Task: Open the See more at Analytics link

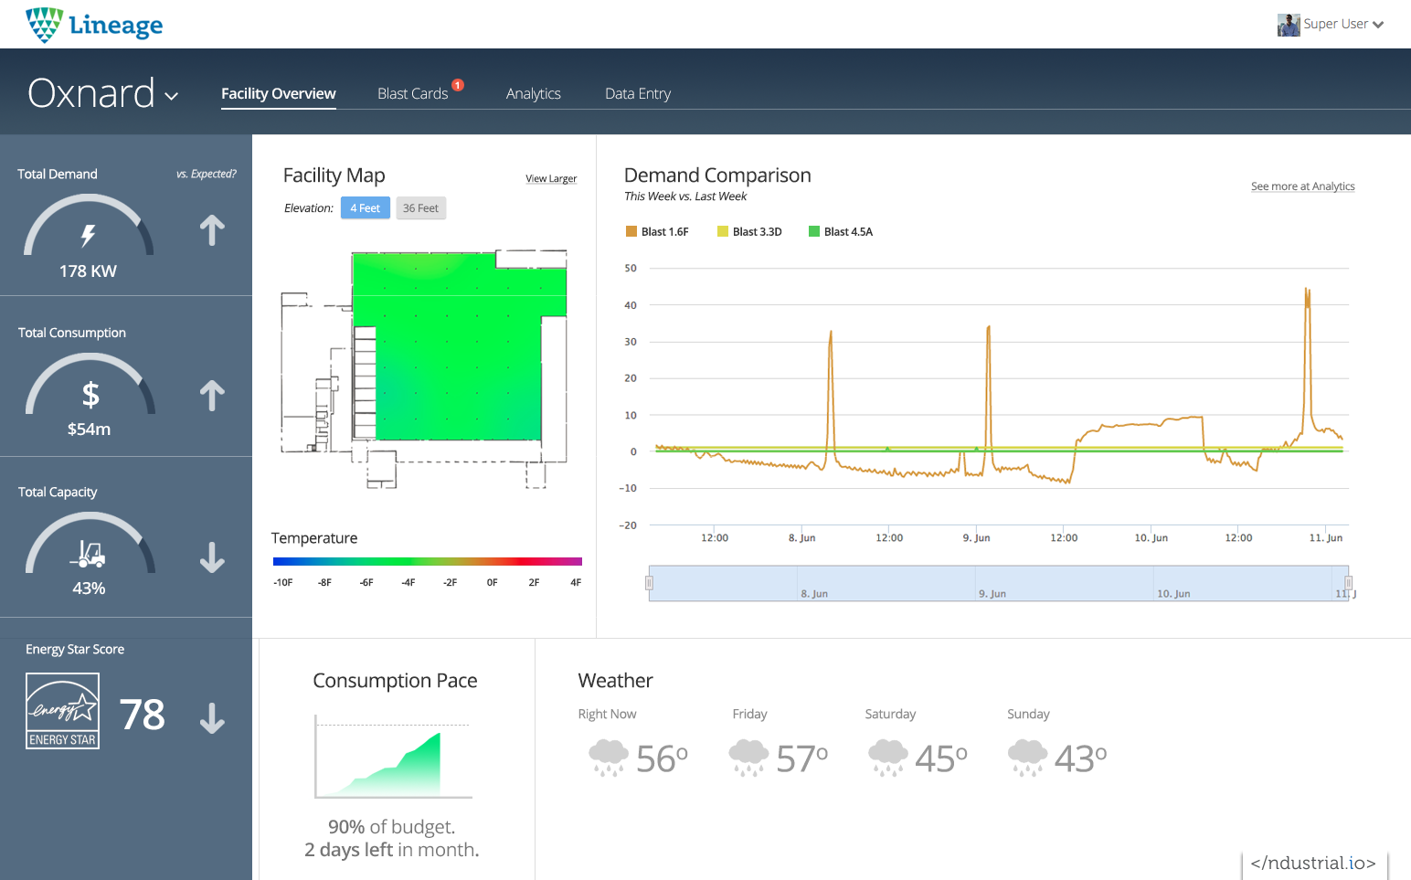Action: click(x=1302, y=186)
